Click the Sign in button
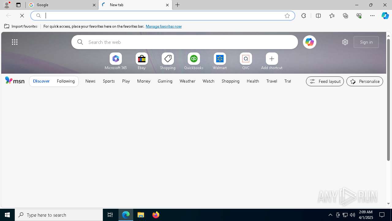 tap(366, 42)
